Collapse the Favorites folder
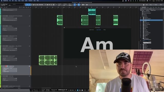164x92 pixels. (x=142, y=16)
